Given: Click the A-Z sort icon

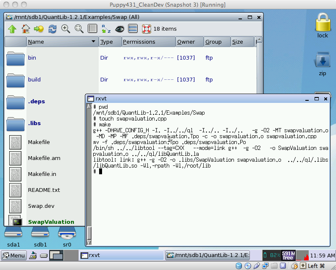Looking at the screenshot, I should point(106,29).
